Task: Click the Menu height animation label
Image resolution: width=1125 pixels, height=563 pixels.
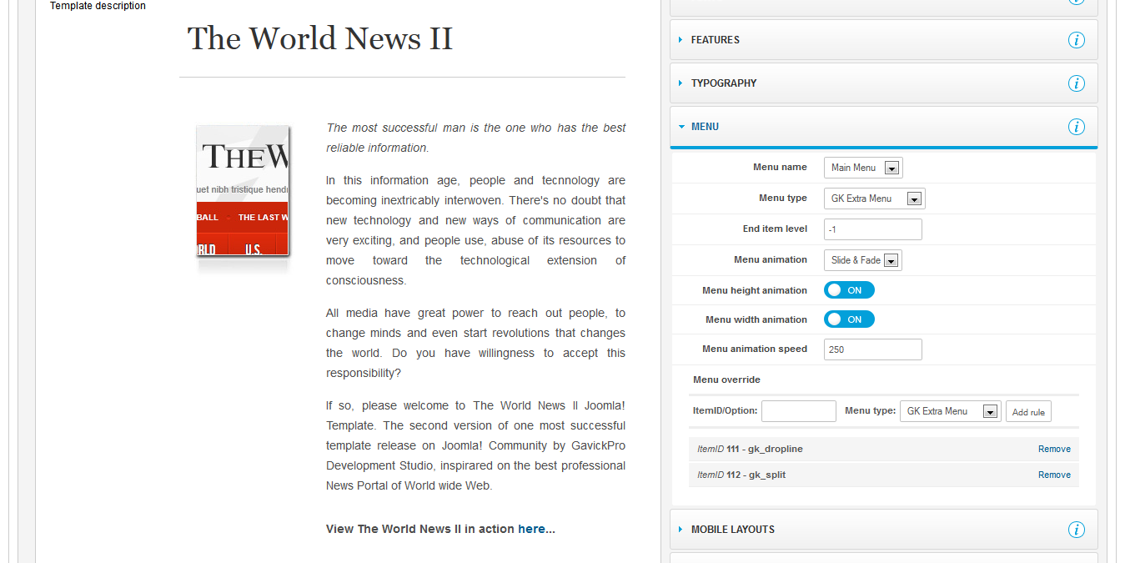Action: 755,290
